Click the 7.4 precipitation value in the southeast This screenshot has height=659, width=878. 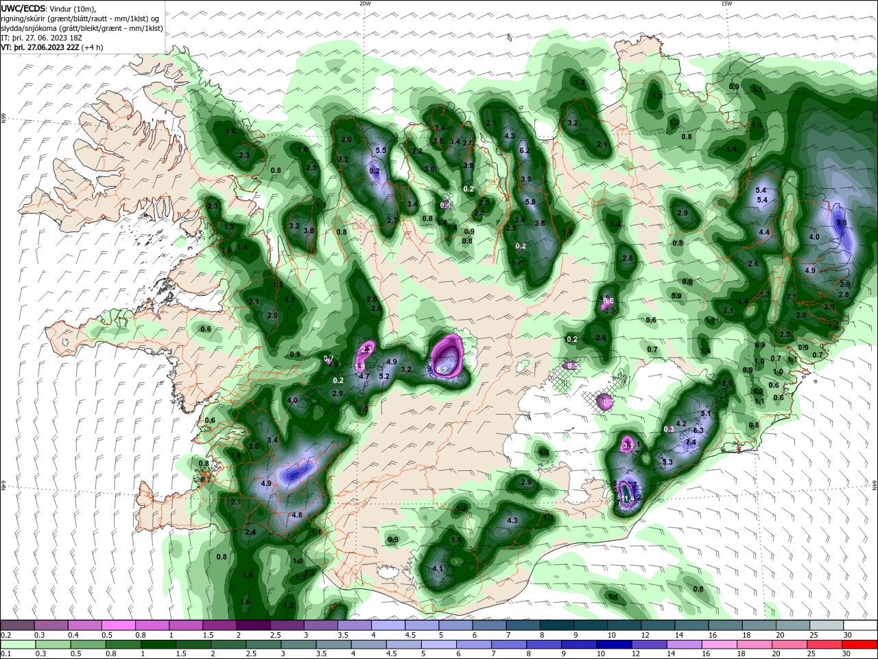[x=691, y=443]
